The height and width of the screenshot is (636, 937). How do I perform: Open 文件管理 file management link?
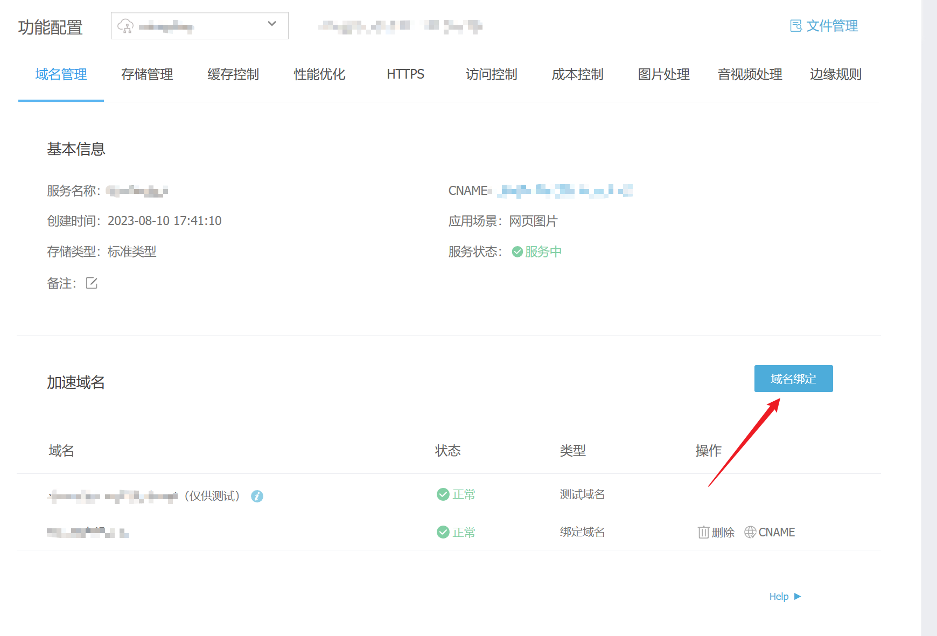pos(824,26)
